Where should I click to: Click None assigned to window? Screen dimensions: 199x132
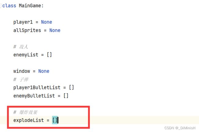point(44,71)
